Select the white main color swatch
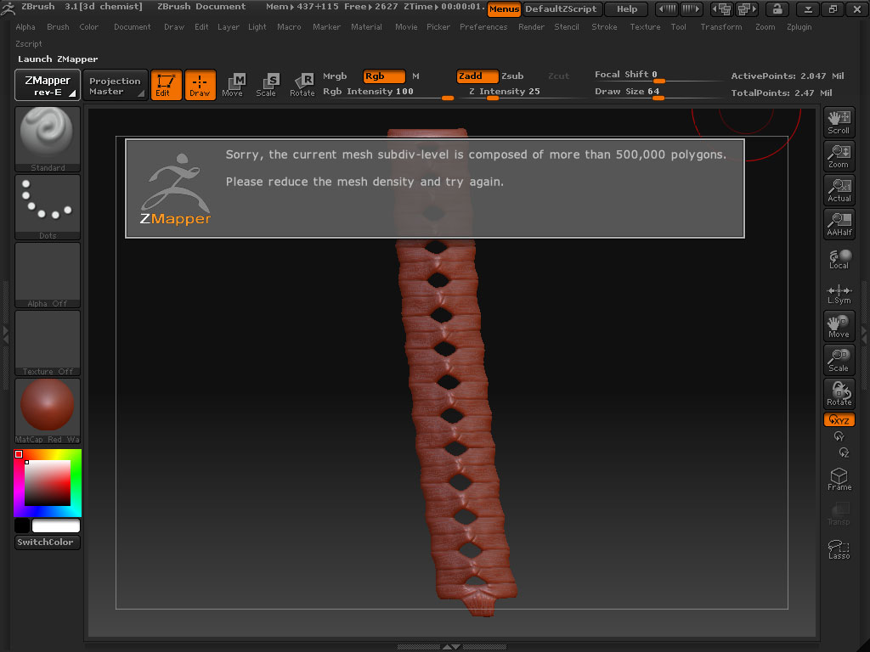This screenshot has width=870, height=652. click(x=55, y=525)
